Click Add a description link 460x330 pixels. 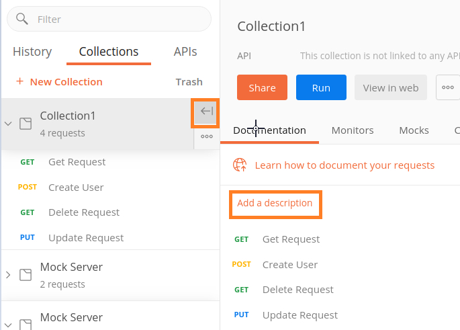point(275,203)
